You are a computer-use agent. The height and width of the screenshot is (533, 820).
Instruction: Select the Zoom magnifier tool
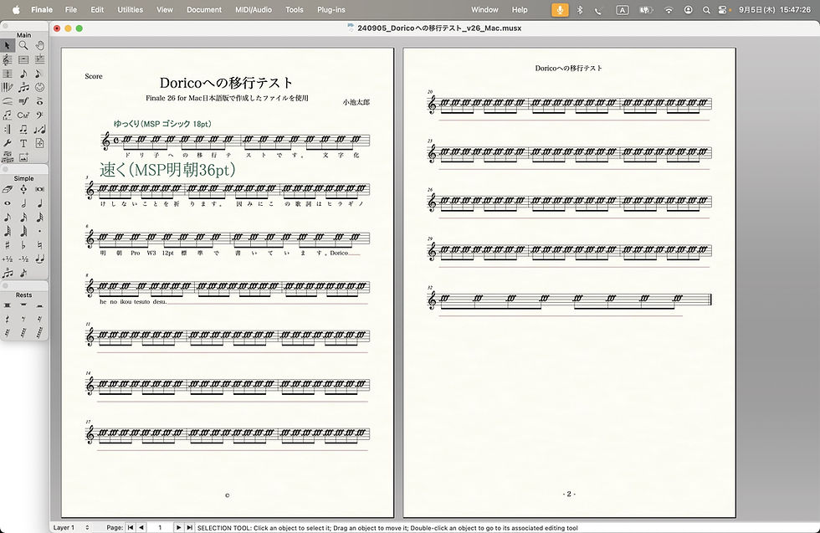click(23, 45)
